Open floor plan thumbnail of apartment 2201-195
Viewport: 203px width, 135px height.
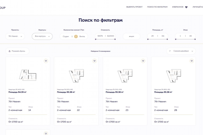[76, 76]
